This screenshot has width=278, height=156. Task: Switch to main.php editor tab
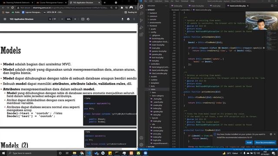click(216, 6)
